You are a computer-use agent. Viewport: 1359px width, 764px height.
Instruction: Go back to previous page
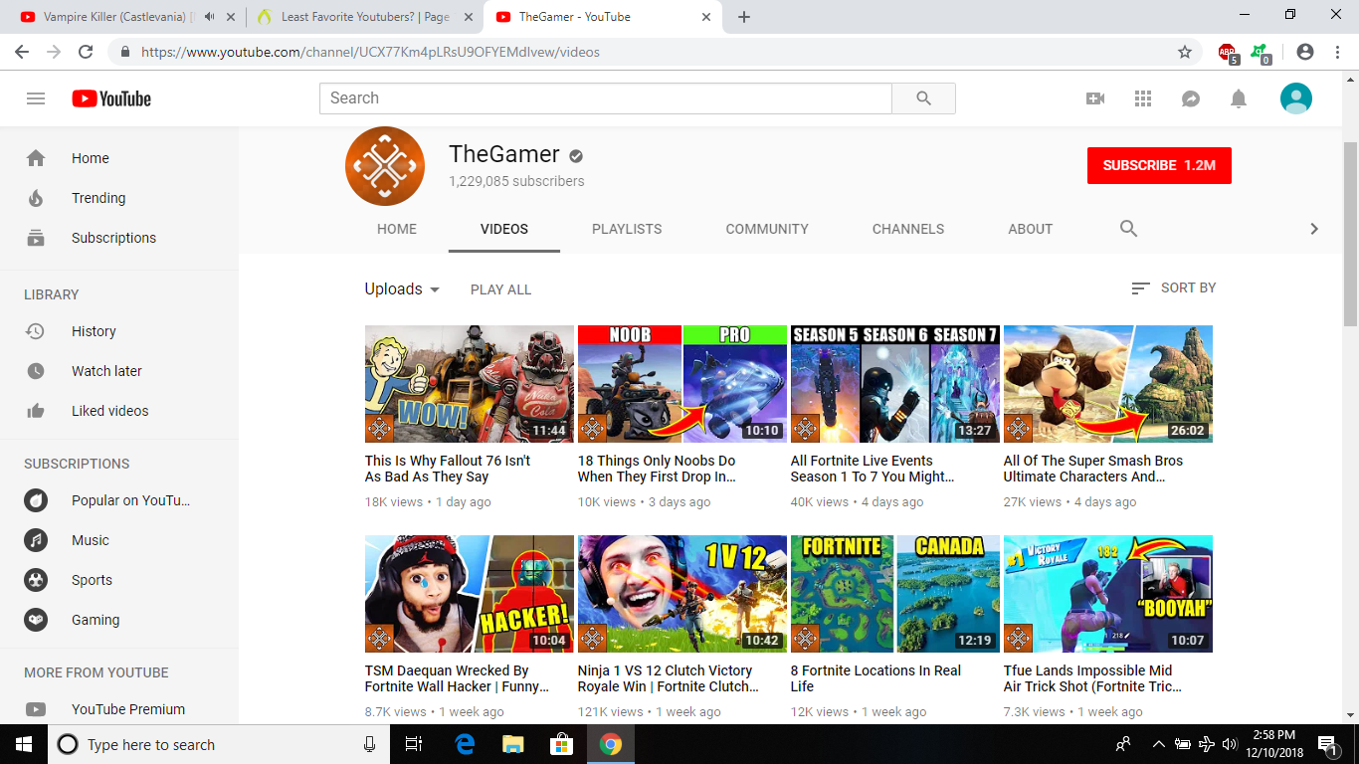pyautogui.click(x=22, y=52)
